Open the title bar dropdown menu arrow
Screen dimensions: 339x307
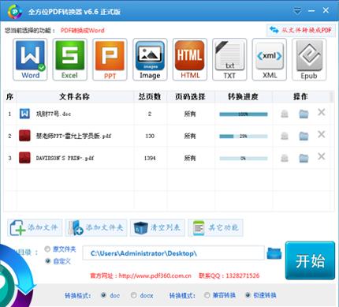coord(297,11)
